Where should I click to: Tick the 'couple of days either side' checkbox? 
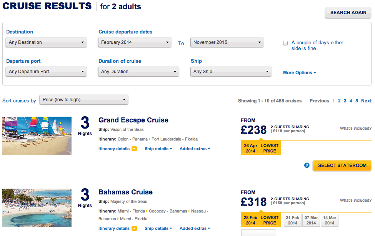pyautogui.click(x=285, y=43)
